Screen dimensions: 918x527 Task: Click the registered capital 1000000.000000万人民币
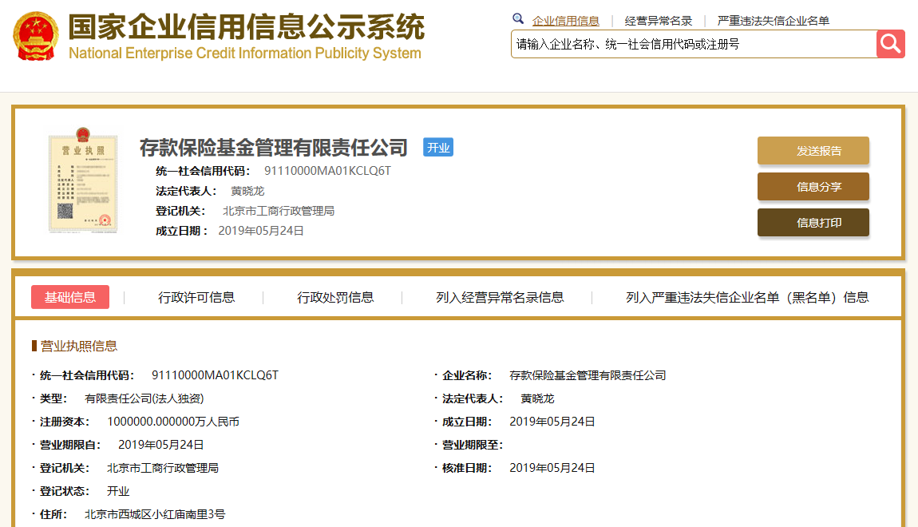click(x=172, y=422)
